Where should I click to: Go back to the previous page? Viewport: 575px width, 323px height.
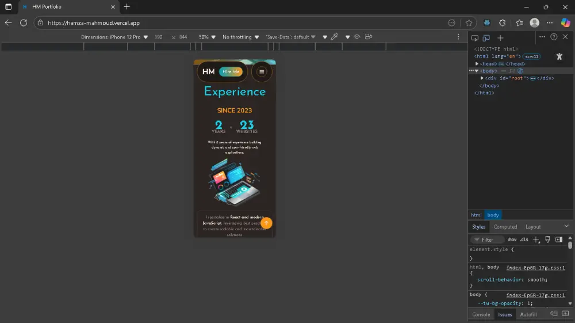[x=8, y=23]
